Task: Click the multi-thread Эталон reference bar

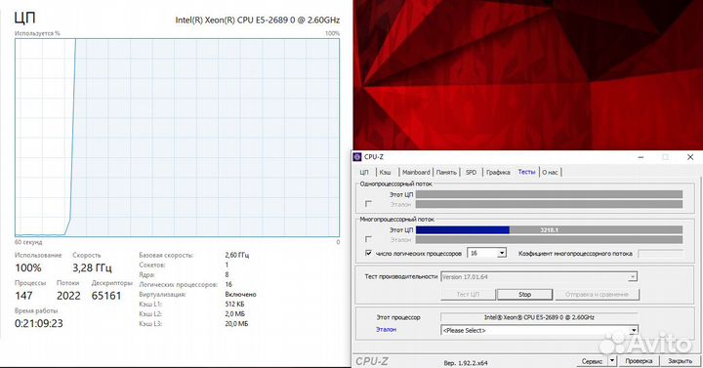Action: point(549,240)
